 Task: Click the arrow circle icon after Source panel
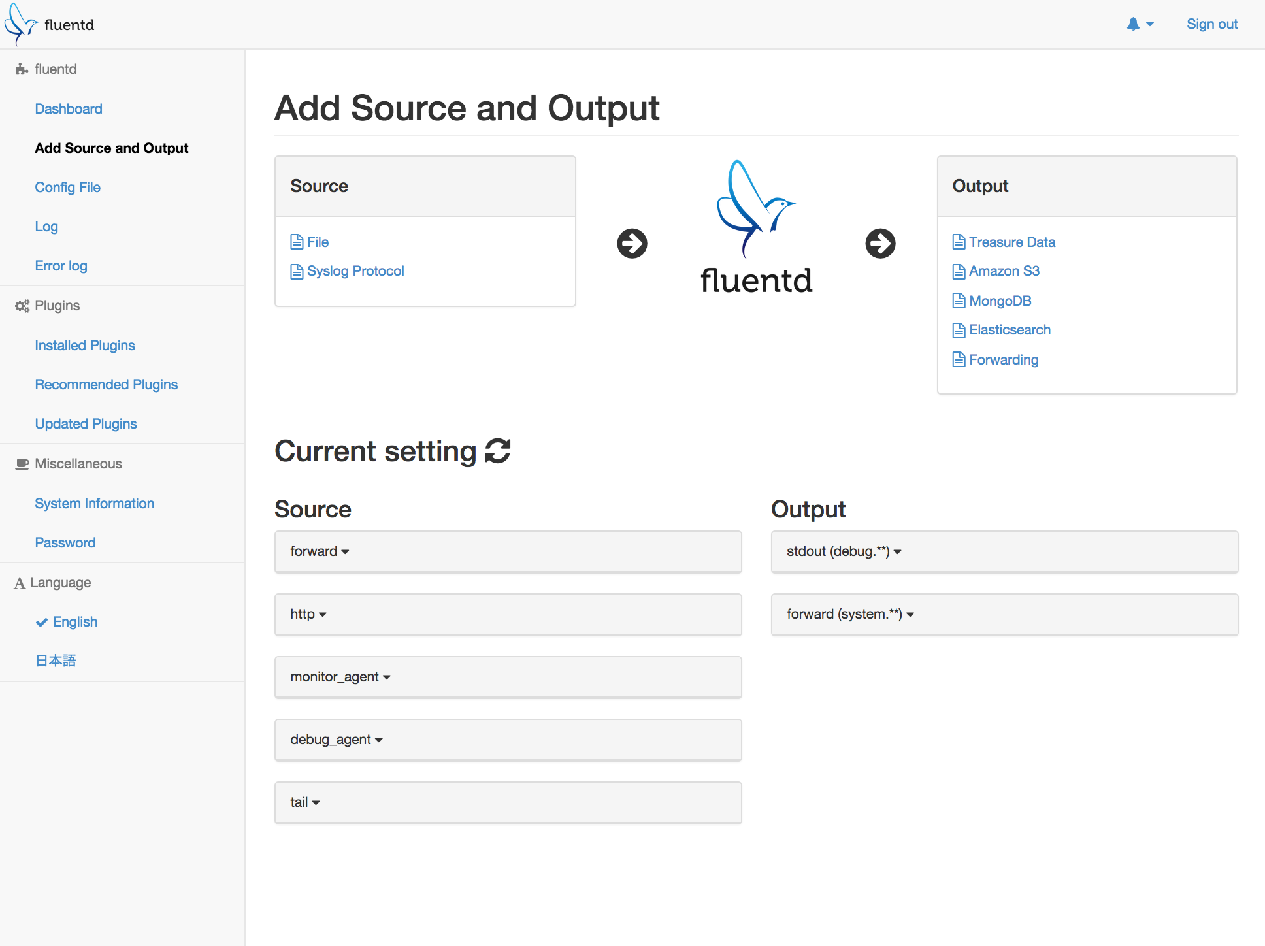pyautogui.click(x=632, y=244)
